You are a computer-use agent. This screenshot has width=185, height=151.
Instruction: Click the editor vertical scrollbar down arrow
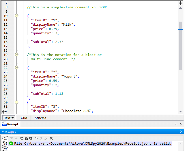pos(180,112)
